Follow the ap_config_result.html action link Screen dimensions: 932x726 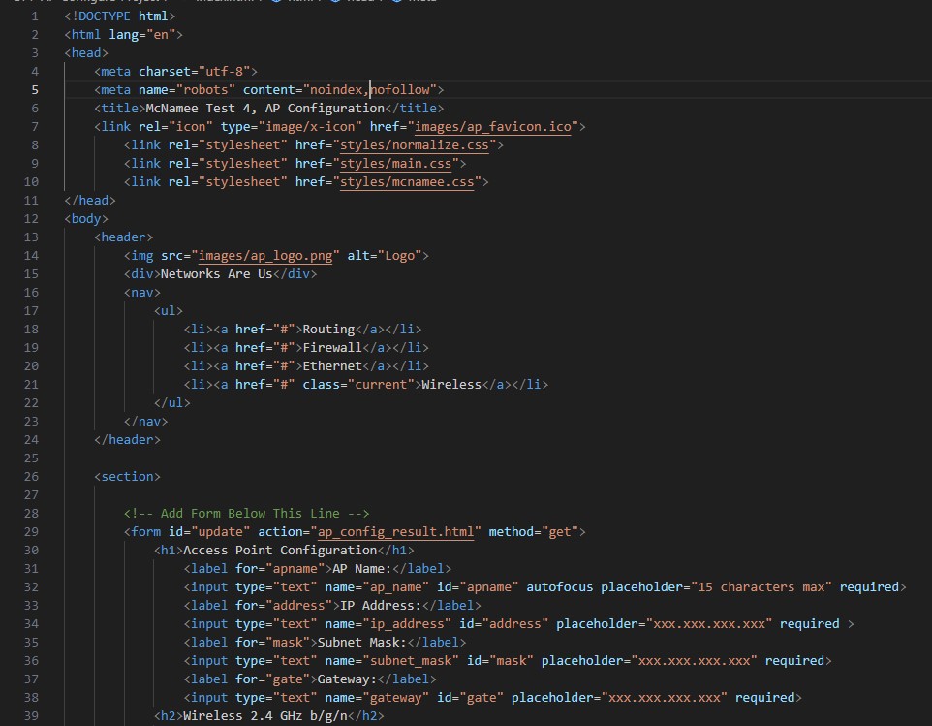(x=396, y=531)
